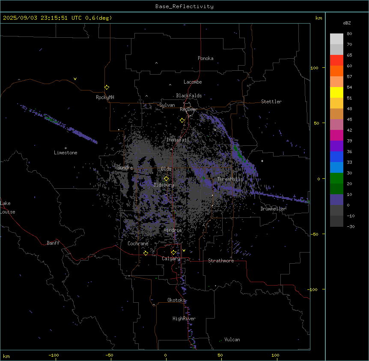Click the Okotoks city label
This screenshot has height=361, width=369.
click(x=176, y=300)
